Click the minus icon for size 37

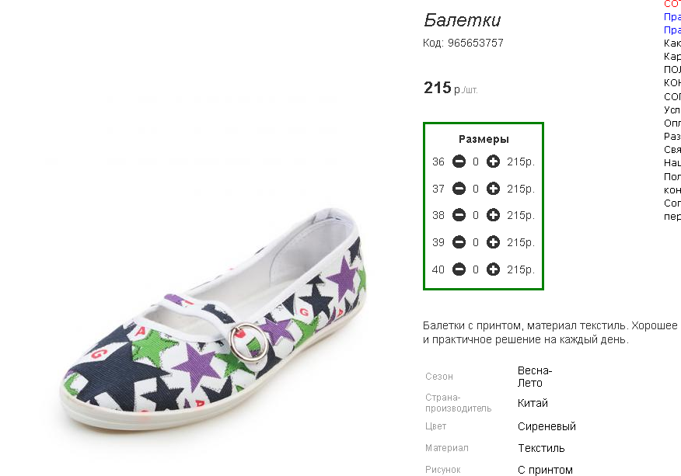coord(459,189)
